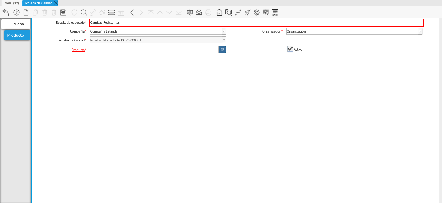Screen dimensions: 442x203
Task: Expand the Organización dropdown arrow
Action: coord(420,31)
